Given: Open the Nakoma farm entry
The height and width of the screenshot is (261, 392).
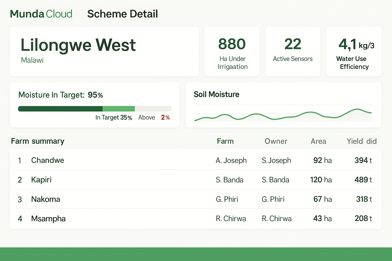Looking at the screenshot, I should (46, 199).
